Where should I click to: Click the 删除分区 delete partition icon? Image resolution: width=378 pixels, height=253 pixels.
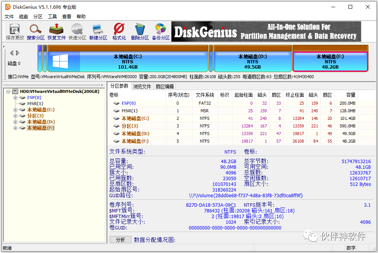point(140,31)
